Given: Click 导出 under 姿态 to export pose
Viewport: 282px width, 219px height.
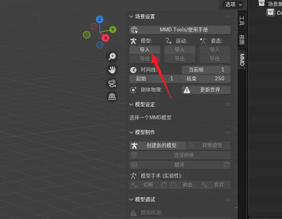Looking at the screenshot, I should pos(215,59).
